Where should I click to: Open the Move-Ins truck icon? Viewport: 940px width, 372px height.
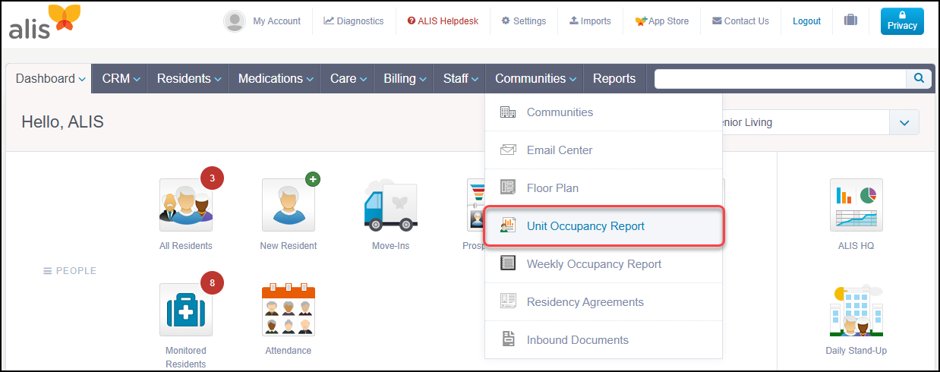coord(391,205)
